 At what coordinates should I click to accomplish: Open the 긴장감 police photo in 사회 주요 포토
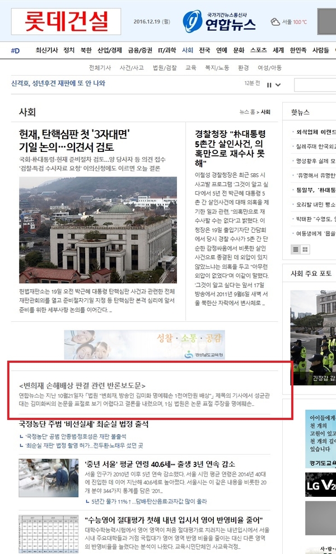click(x=313, y=338)
